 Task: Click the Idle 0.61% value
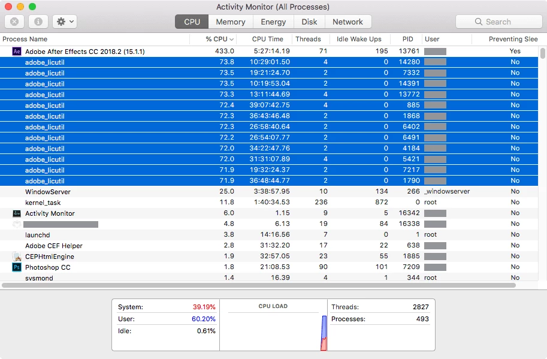coord(206,331)
